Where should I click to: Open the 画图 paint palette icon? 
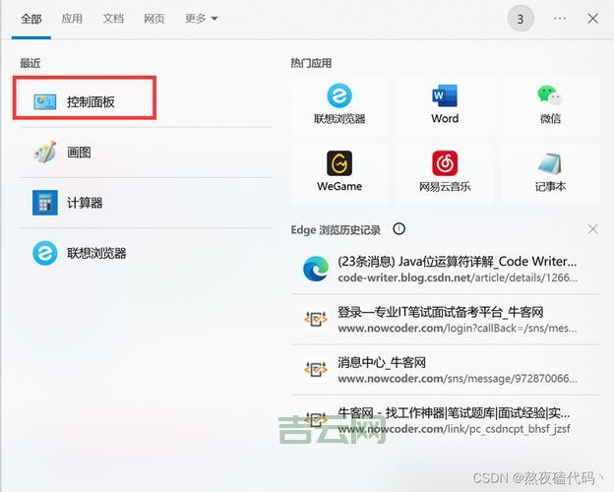point(45,152)
